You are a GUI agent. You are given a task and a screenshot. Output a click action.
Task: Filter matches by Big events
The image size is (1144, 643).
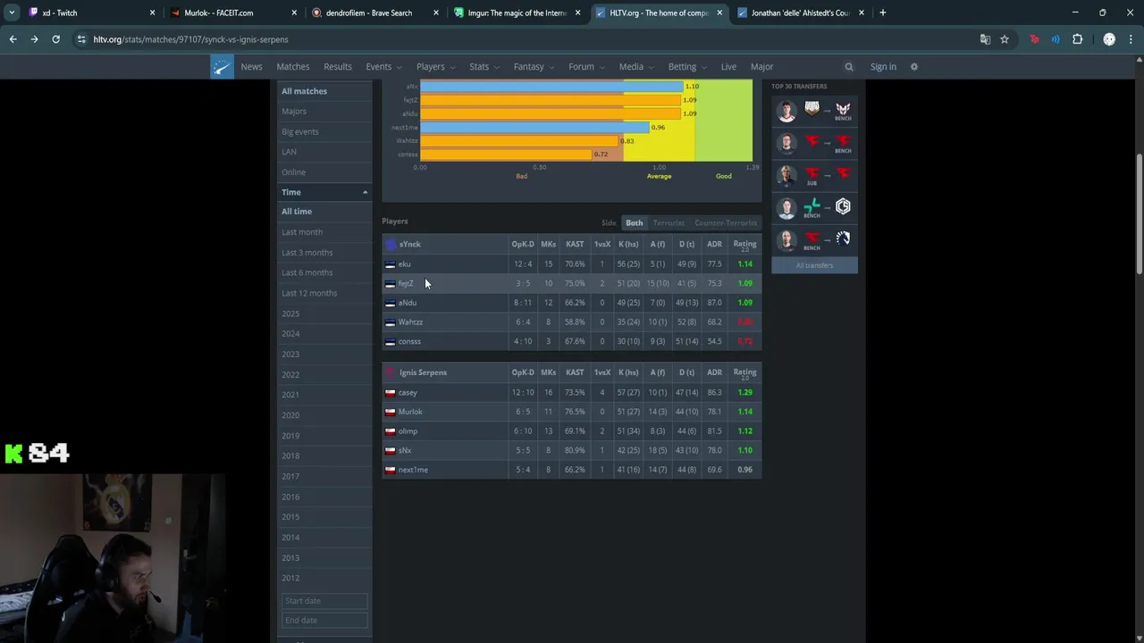[300, 131]
